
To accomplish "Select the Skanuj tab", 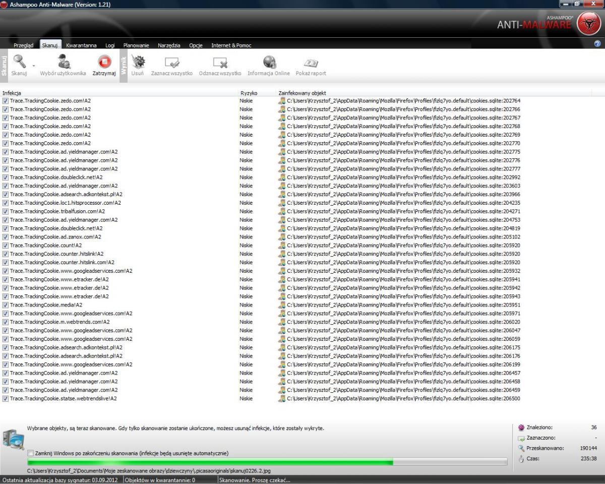I will point(50,45).
